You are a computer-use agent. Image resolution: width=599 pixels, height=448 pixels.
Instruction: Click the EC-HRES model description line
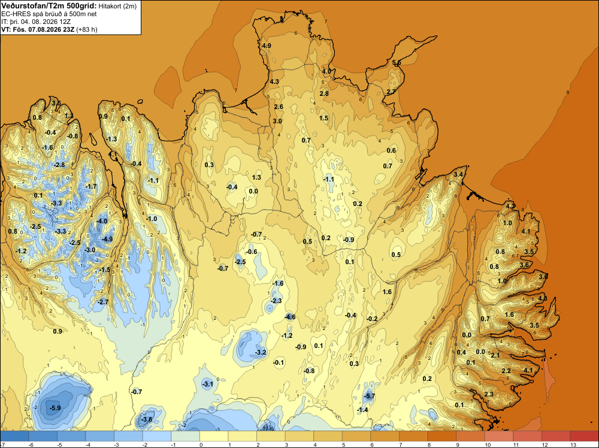coord(49,14)
